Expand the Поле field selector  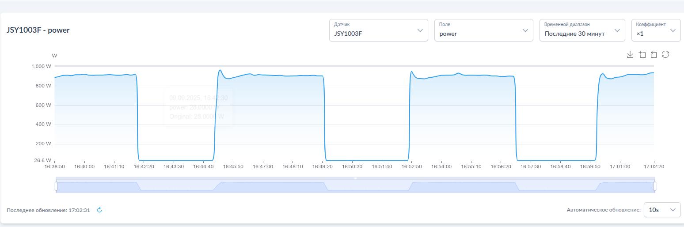[x=483, y=30]
